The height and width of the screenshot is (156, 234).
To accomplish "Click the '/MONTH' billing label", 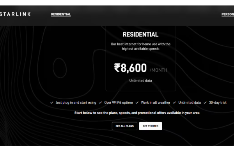I will click(x=158, y=70).
